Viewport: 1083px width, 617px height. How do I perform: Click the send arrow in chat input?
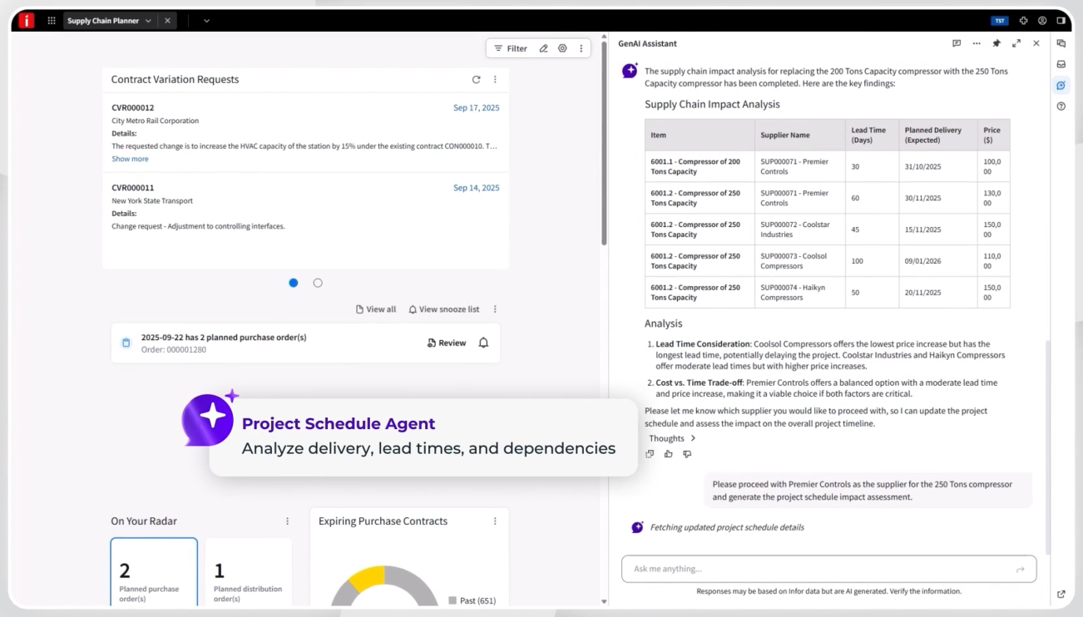coord(1020,569)
